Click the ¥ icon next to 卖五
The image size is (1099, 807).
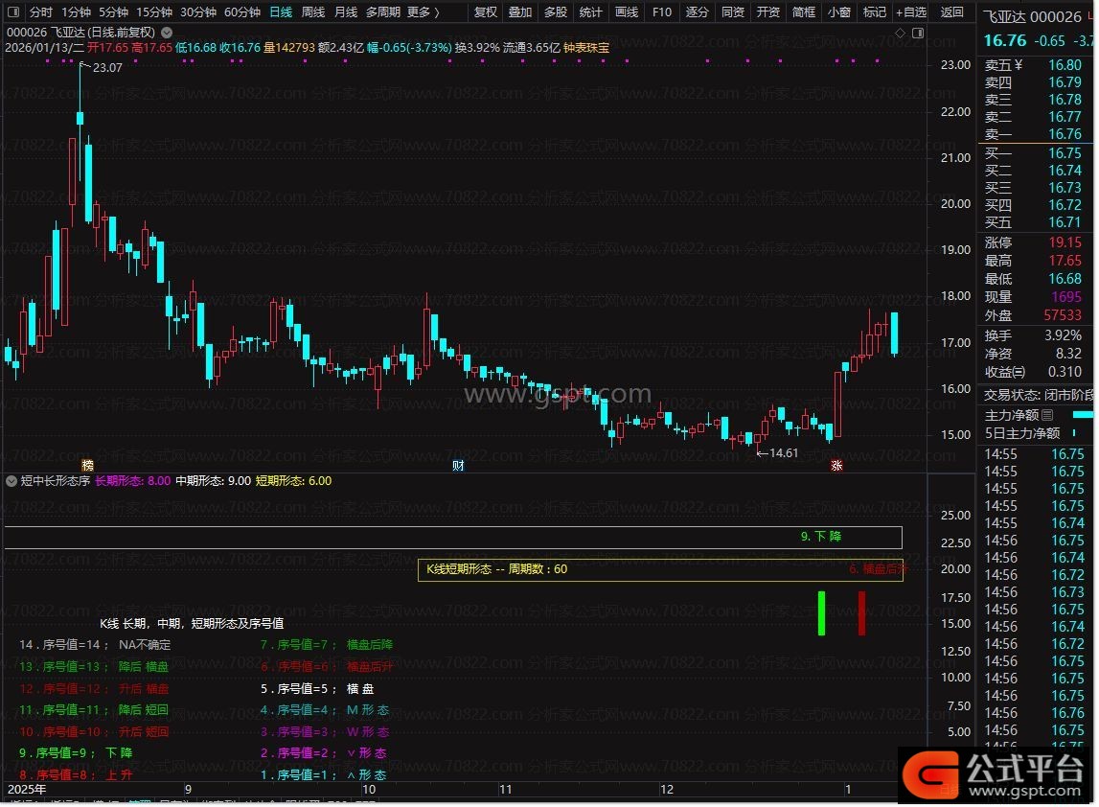(1018, 65)
